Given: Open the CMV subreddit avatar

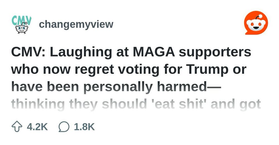Looking at the screenshot, I should pyautogui.click(x=21, y=24).
